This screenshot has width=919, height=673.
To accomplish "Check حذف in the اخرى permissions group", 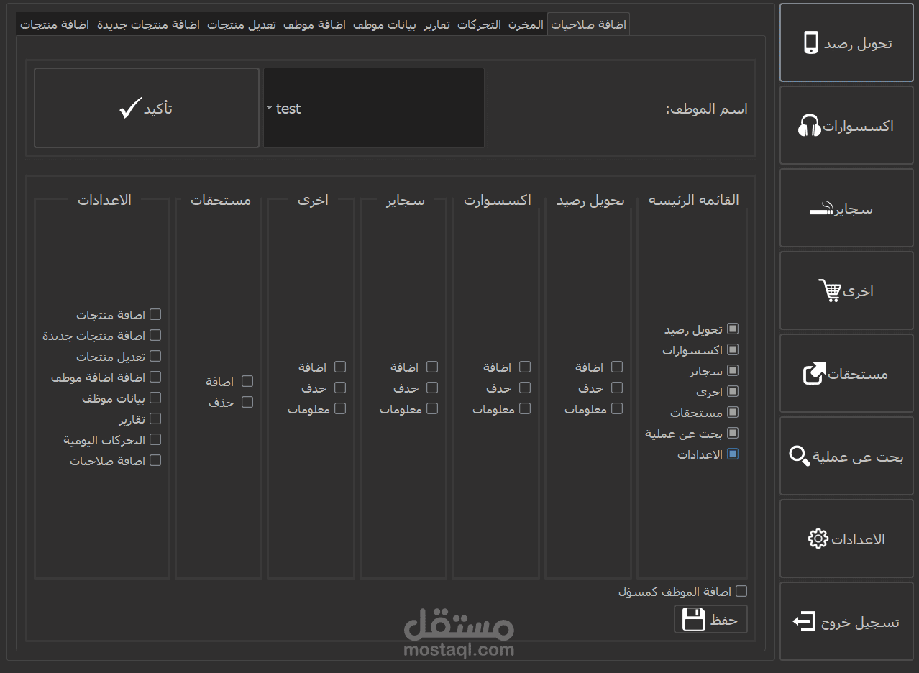I will [x=340, y=388].
